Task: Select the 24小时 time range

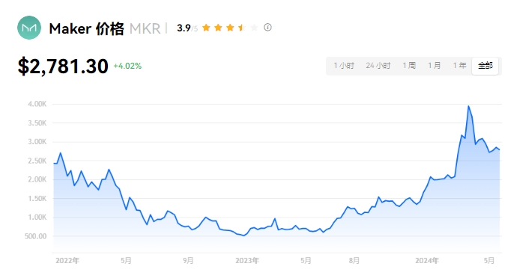Action: click(x=378, y=66)
